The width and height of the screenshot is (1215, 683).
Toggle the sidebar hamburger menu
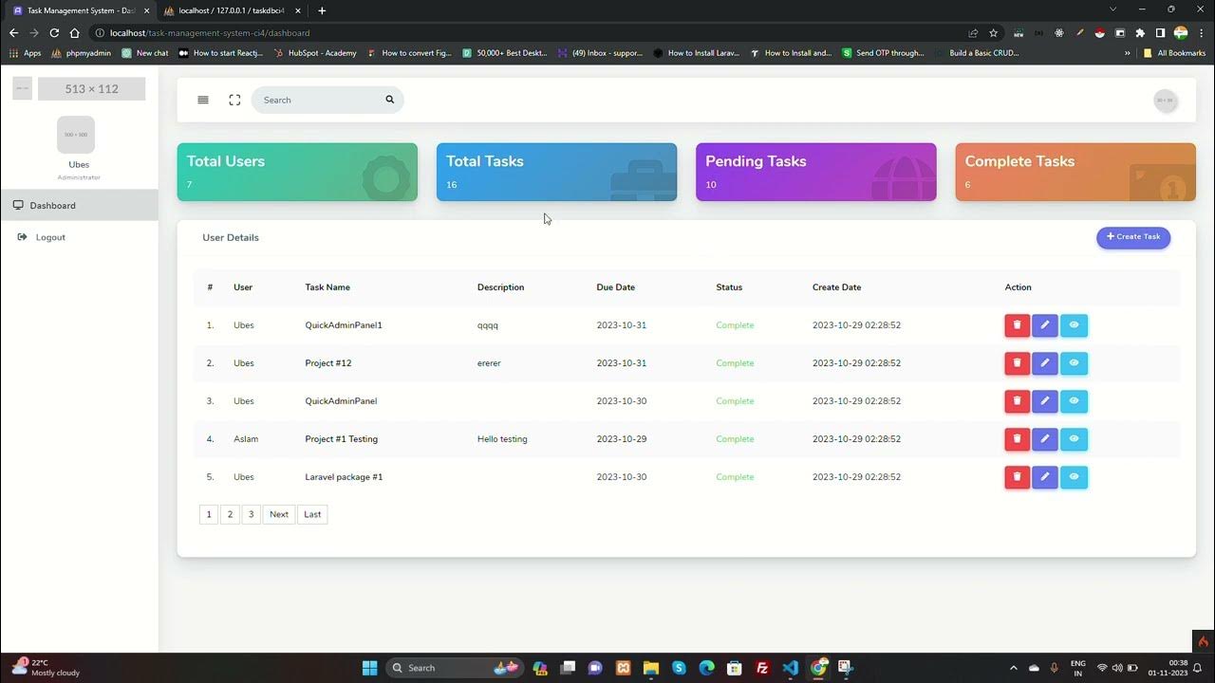(203, 100)
